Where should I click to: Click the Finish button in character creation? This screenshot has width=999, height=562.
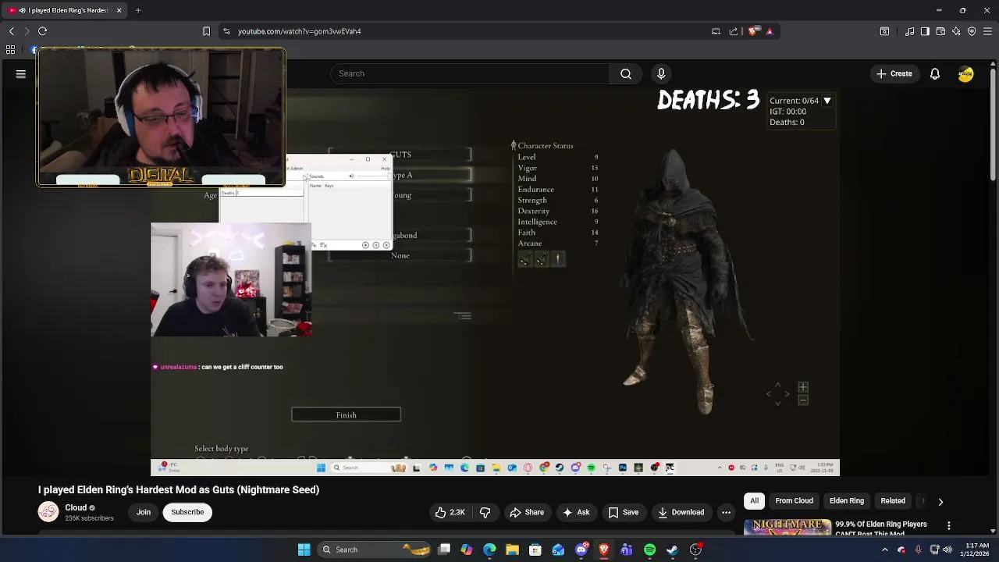coord(346,414)
